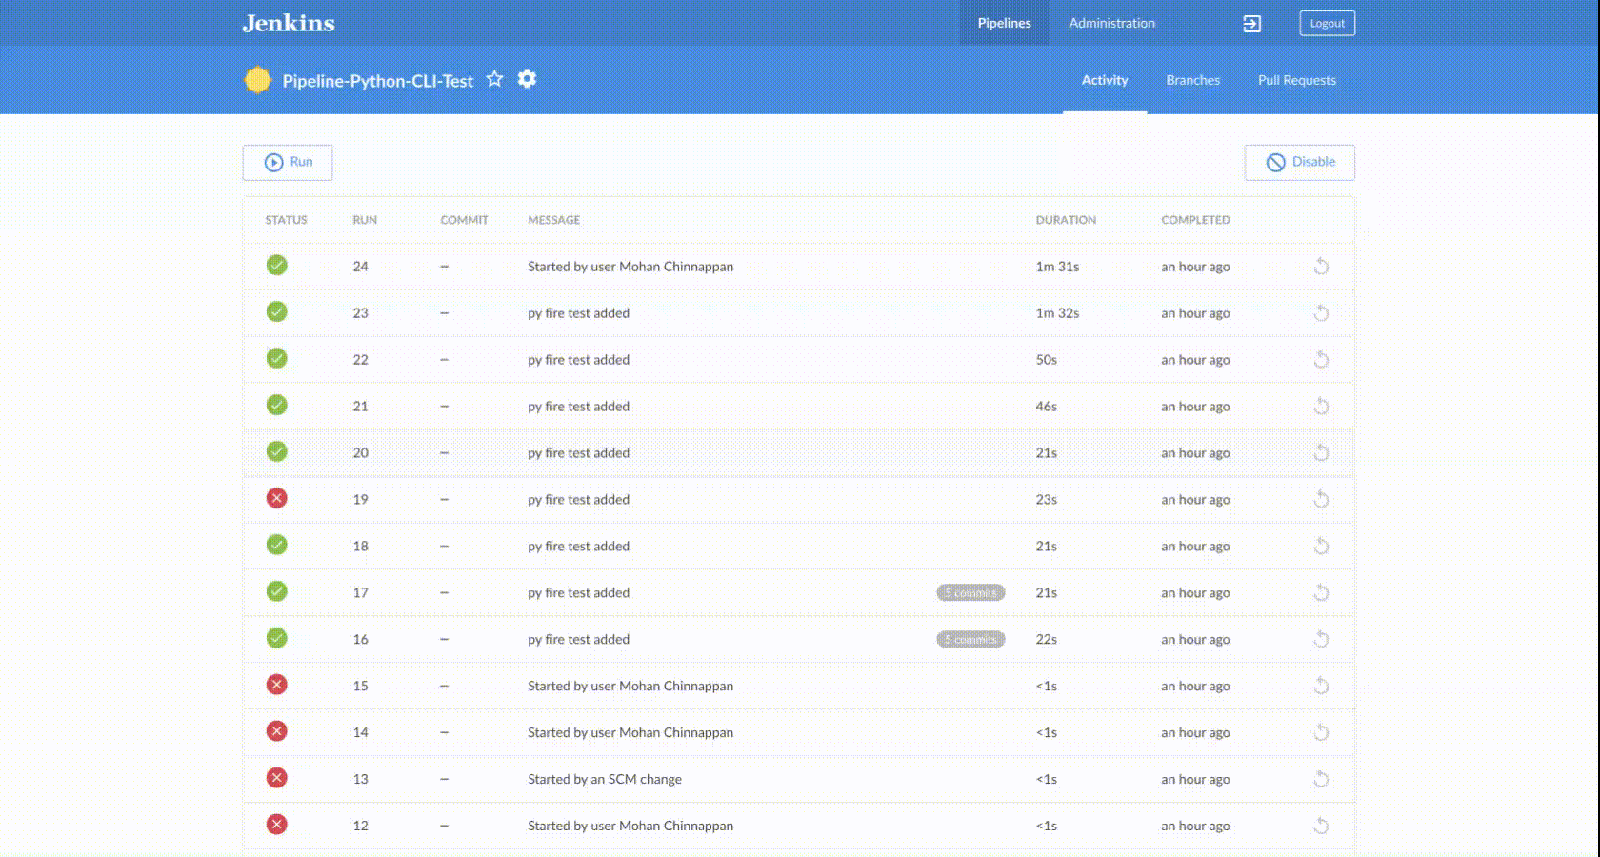Select the Branches tab
The height and width of the screenshot is (857, 1600).
[x=1192, y=80]
